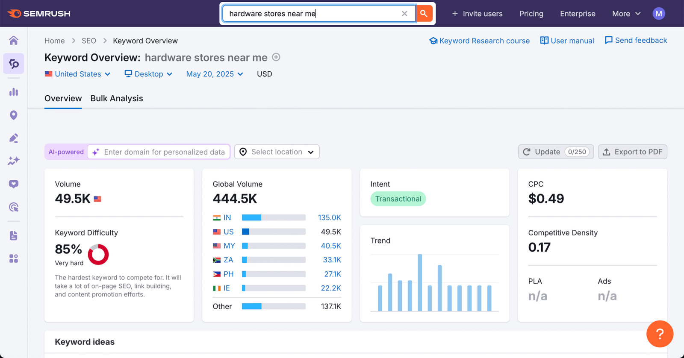Open the Reports document sidebar icon
The image size is (684, 358).
(14, 235)
